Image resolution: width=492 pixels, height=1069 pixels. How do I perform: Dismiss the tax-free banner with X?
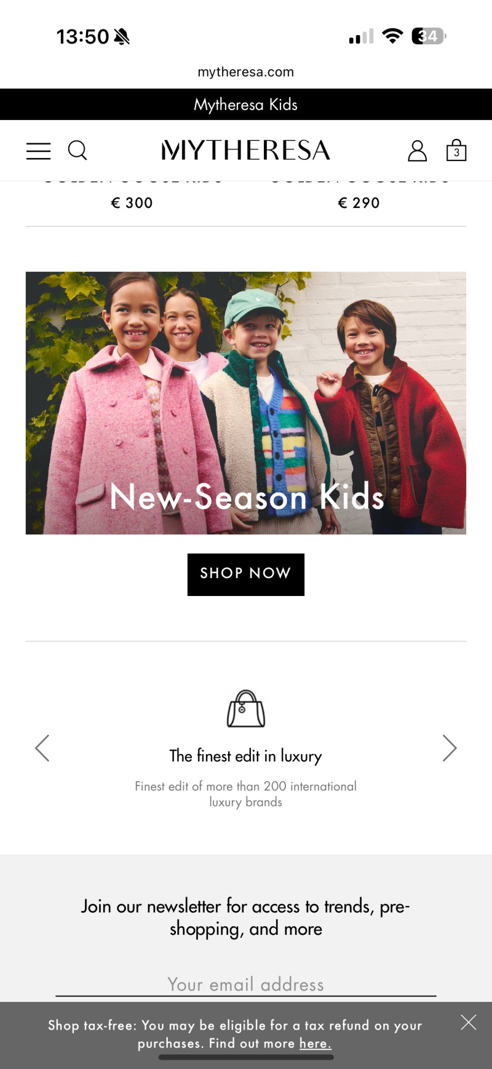coord(469,1022)
